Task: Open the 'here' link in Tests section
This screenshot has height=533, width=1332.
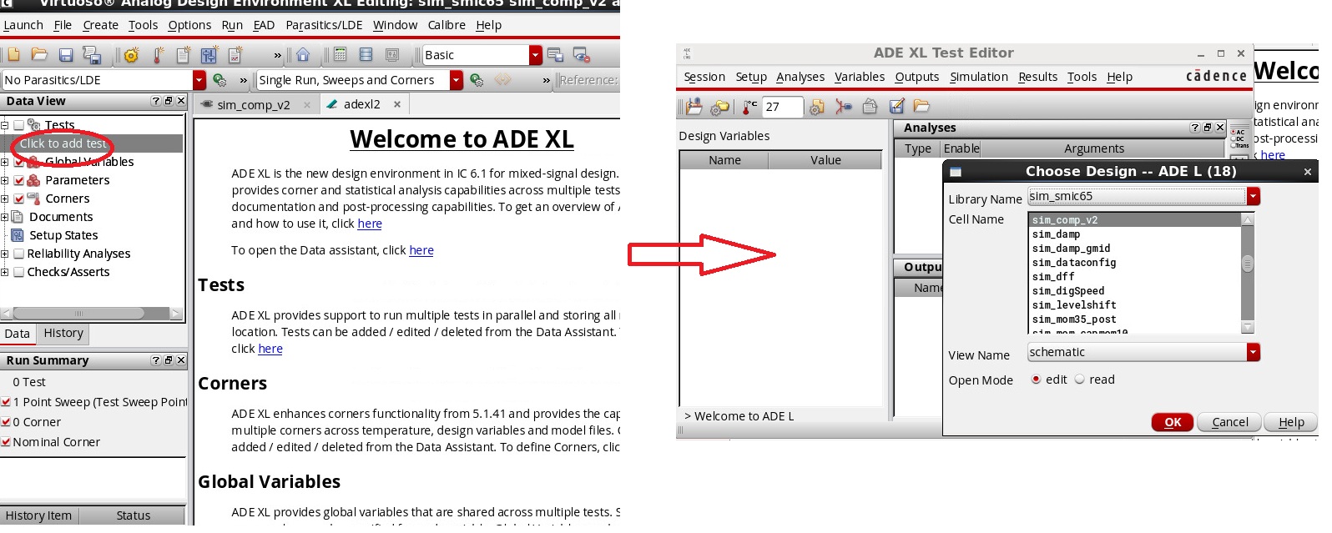Action: (x=270, y=349)
